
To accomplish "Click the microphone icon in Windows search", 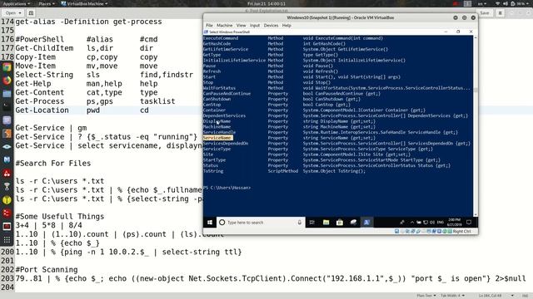I will [x=300, y=223].
